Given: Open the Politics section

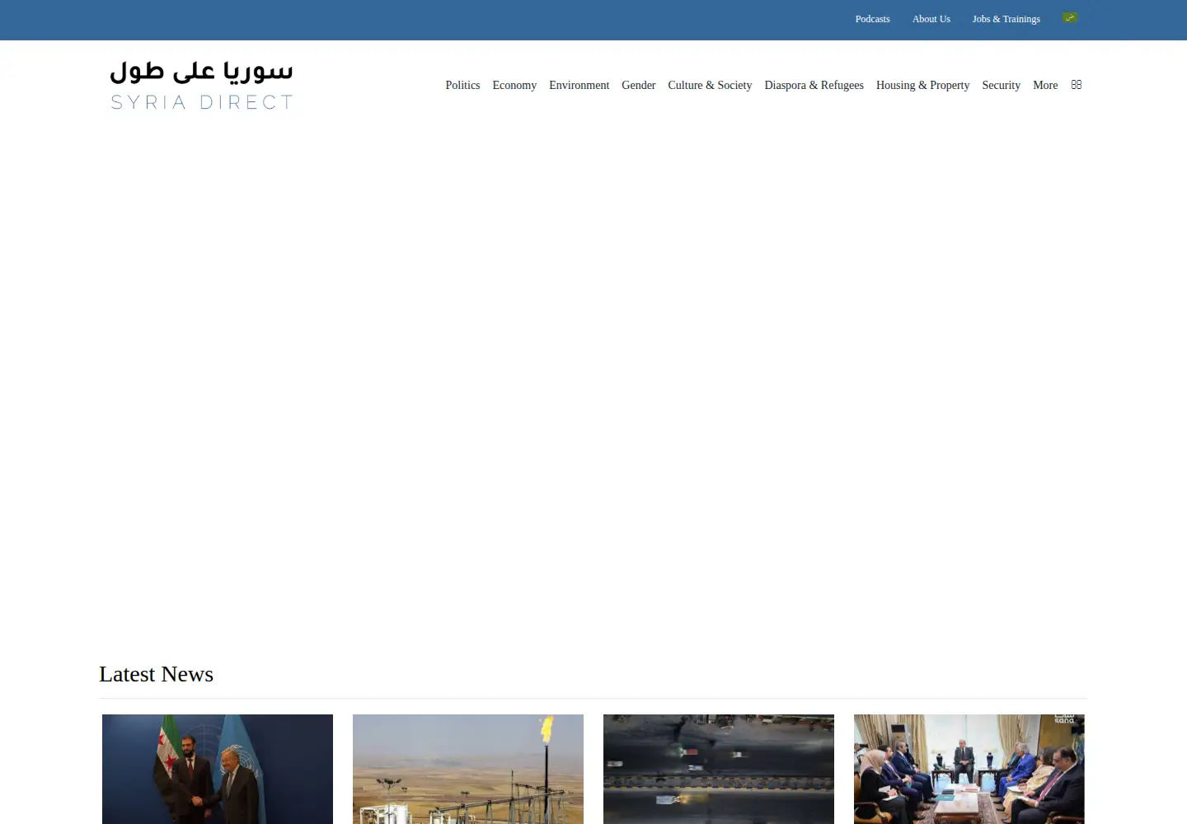Looking at the screenshot, I should (462, 85).
